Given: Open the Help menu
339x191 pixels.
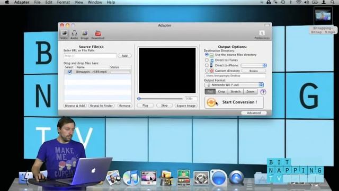Looking at the screenshot, I should 111,2.
